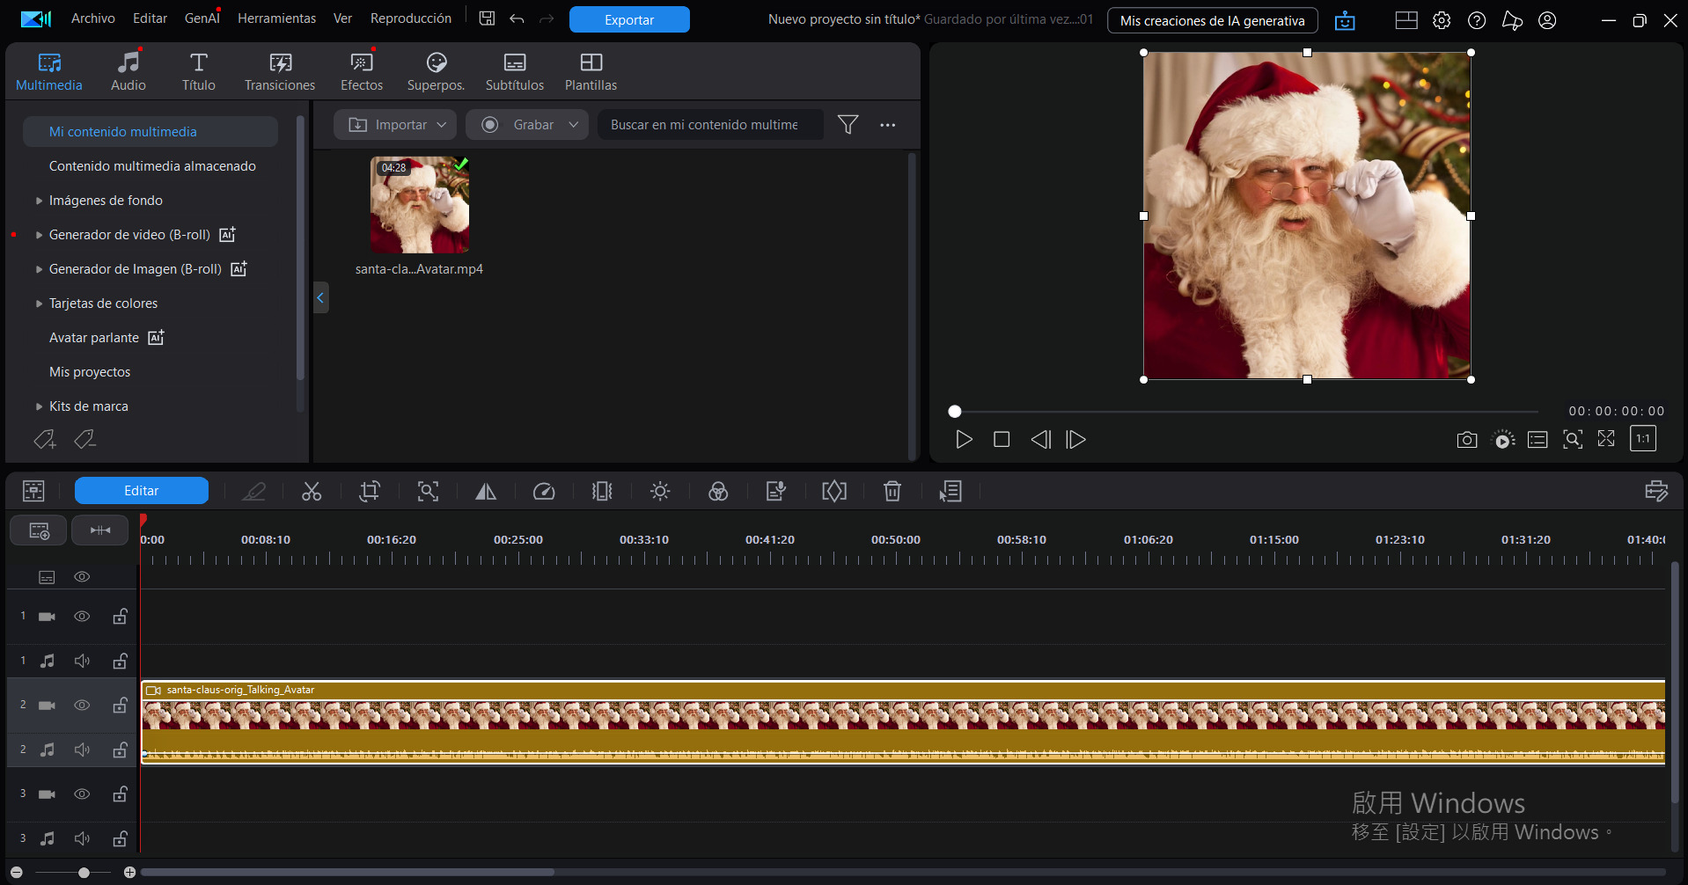Screen dimensions: 1688x885
Task: Expand the Imágenes de fondo category
Action: point(39,200)
